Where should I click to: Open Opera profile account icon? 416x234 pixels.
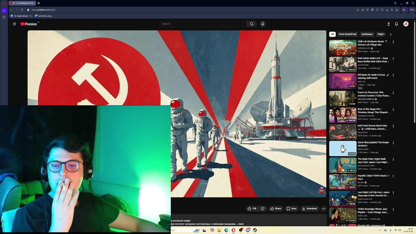(x=397, y=10)
